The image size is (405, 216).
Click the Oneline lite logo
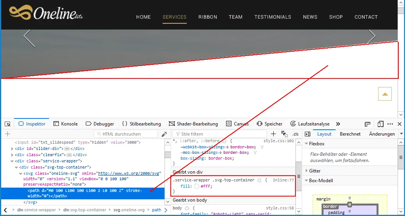tap(46, 12)
